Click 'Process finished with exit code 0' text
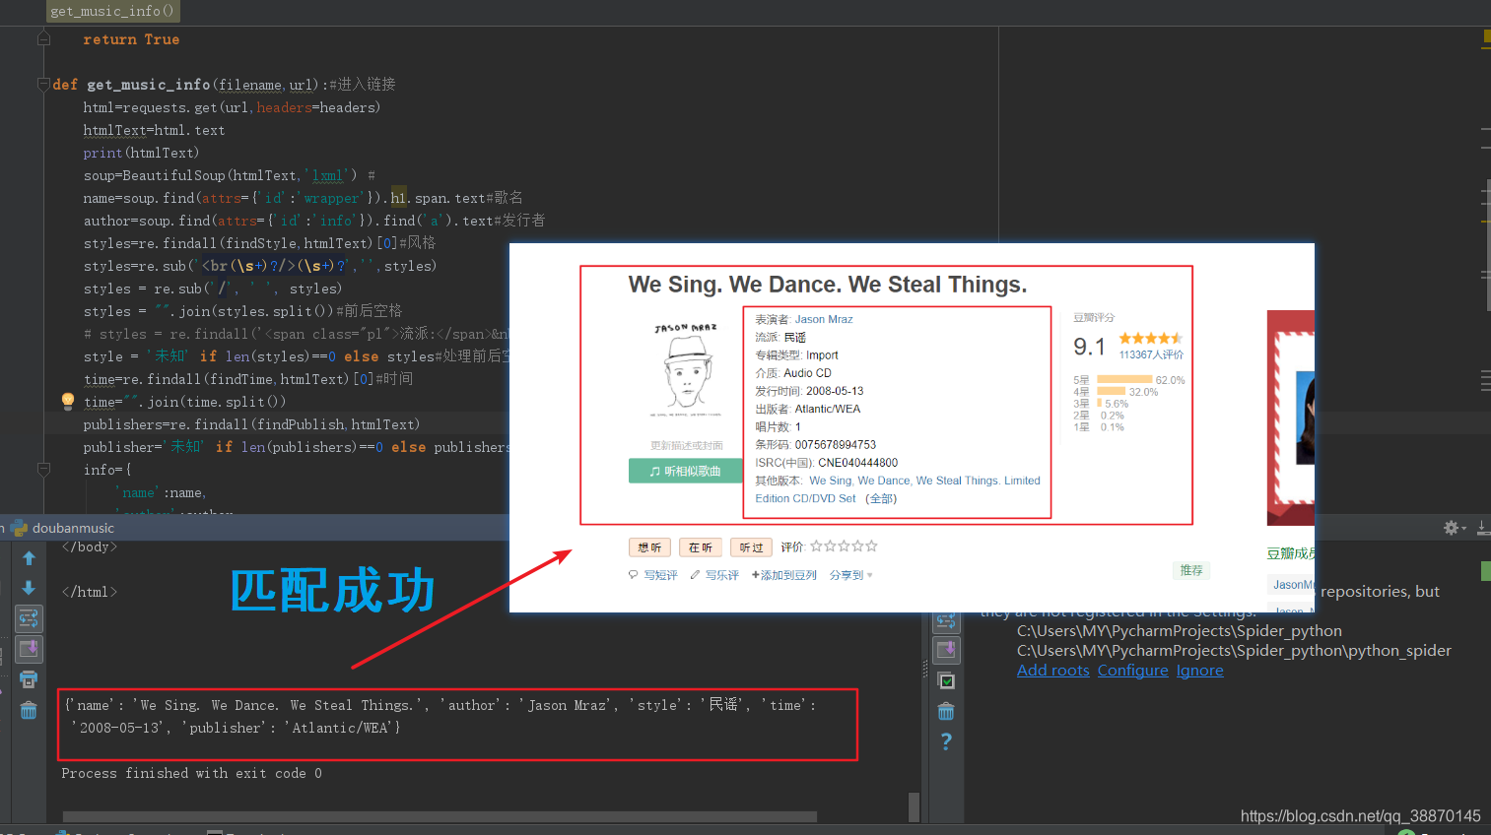Viewport: 1491px width, 835px height. click(x=191, y=773)
